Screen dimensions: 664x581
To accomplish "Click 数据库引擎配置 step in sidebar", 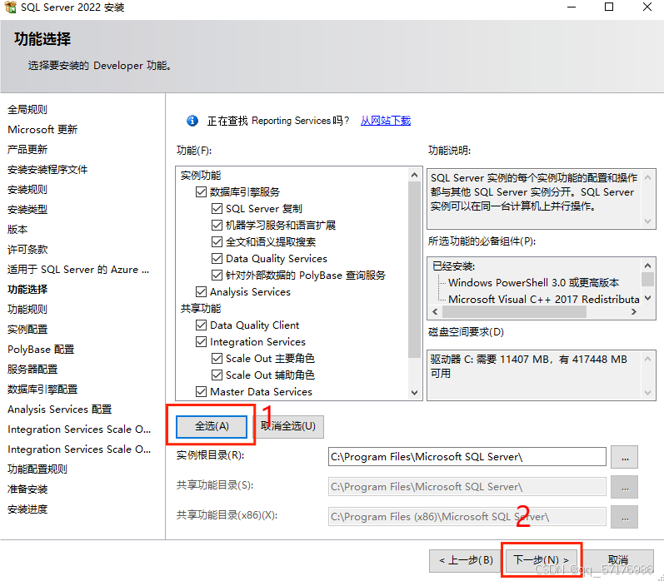I will coord(42,390).
